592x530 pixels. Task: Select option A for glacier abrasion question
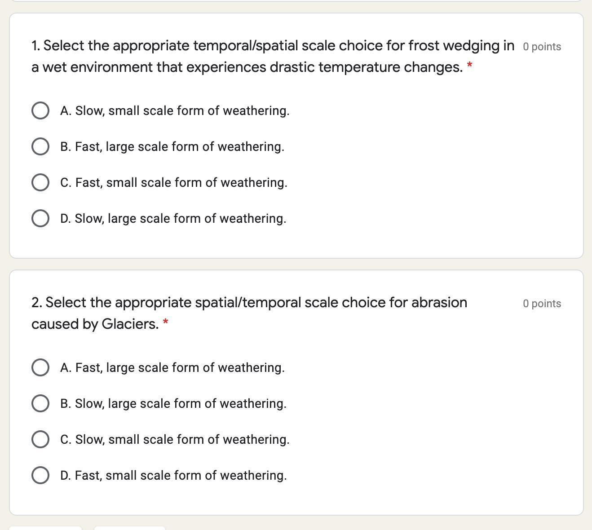pos(40,367)
